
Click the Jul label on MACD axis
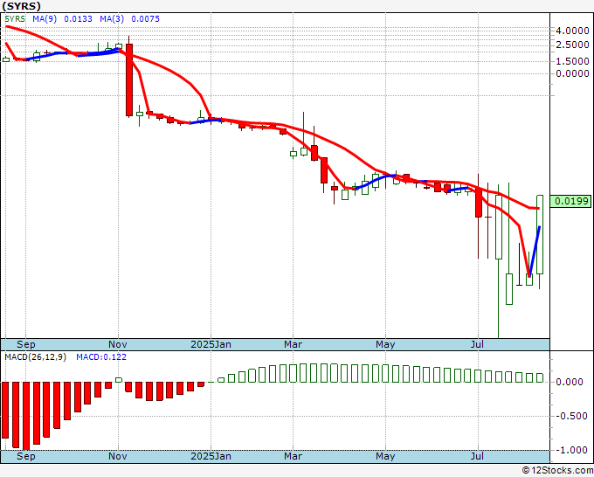(477, 456)
